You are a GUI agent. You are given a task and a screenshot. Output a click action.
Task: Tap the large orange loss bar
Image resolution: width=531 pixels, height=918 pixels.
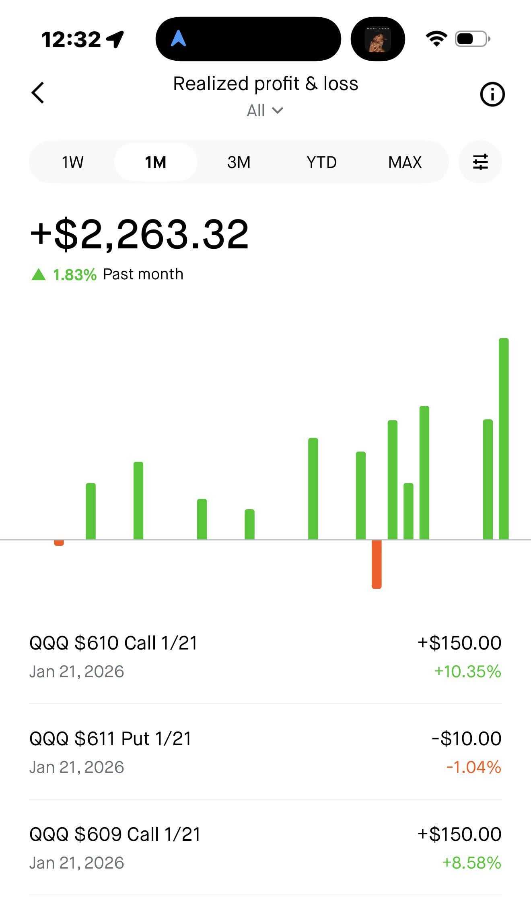(377, 564)
